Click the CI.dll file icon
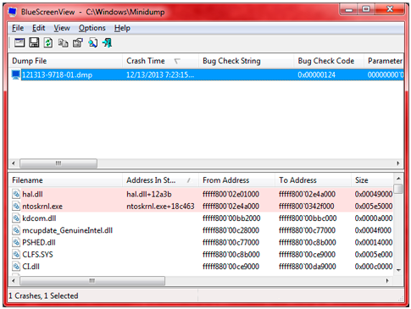Image resolution: width=411 pixels, height=309 pixels. tap(16, 267)
